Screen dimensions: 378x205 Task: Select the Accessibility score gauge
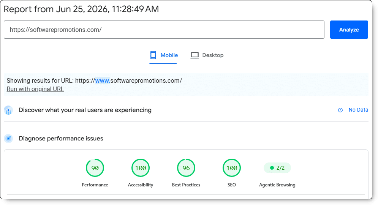coord(141,168)
